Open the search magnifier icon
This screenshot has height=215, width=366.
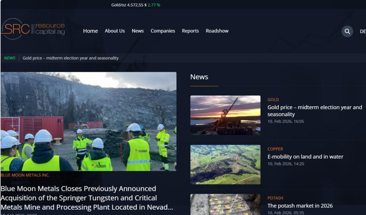point(347,31)
